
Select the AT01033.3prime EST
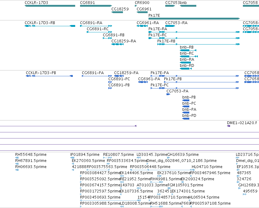138,188
